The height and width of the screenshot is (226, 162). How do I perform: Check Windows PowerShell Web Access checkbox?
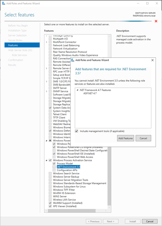pyautogui.click(x=54, y=157)
